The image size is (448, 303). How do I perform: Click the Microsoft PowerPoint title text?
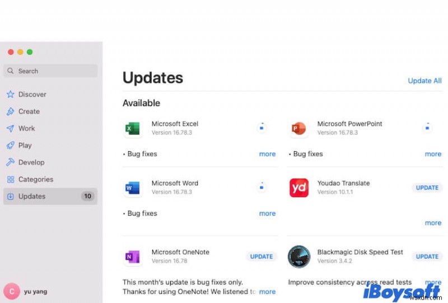point(349,124)
